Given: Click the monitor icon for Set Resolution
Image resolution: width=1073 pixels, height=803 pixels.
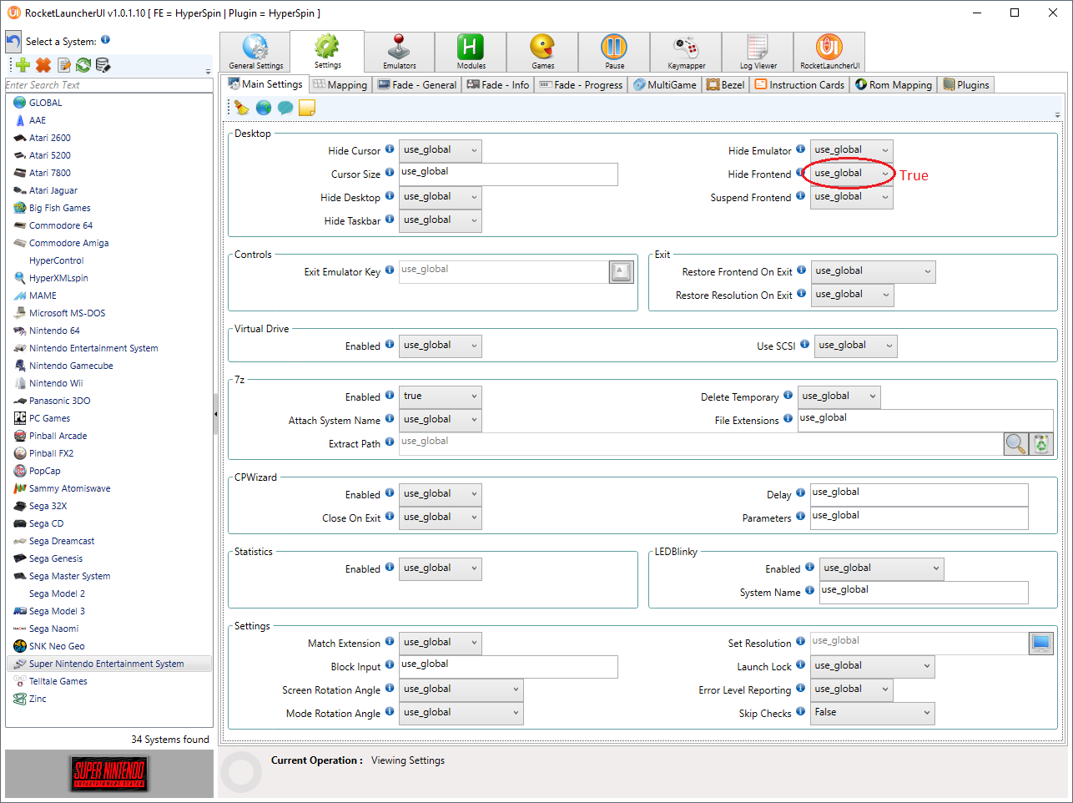Looking at the screenshot, I should [1040, 643].
